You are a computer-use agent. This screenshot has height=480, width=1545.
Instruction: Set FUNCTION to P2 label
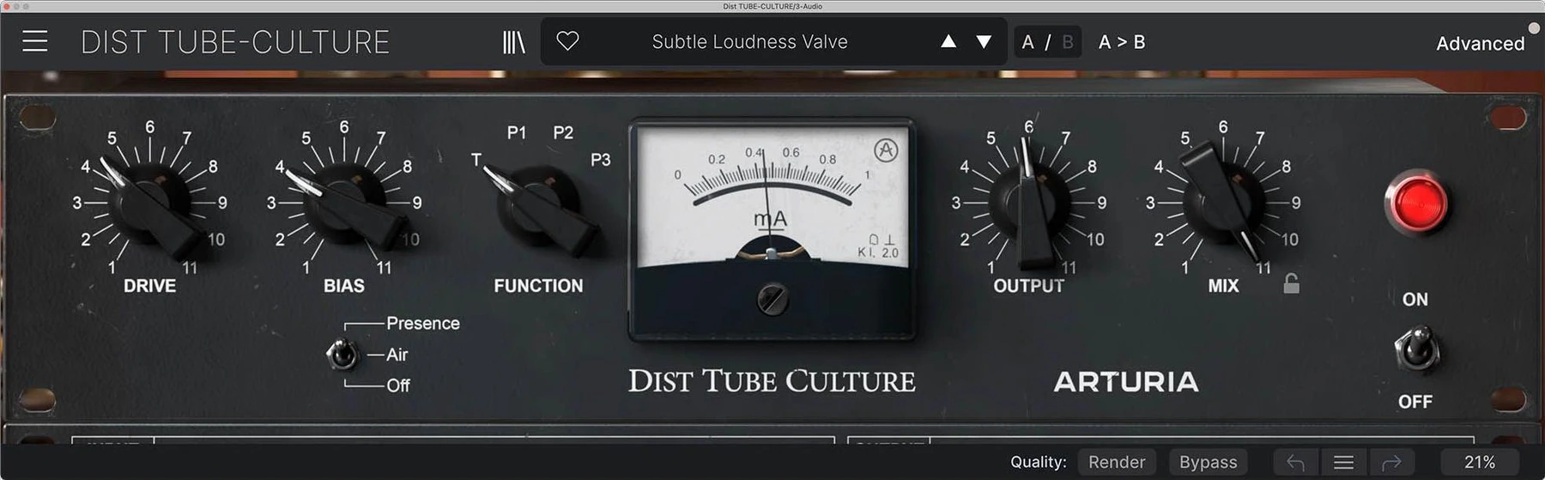[x=563, y=132]
